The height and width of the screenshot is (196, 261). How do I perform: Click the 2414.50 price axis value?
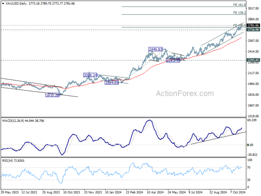[x=253, y=51]
